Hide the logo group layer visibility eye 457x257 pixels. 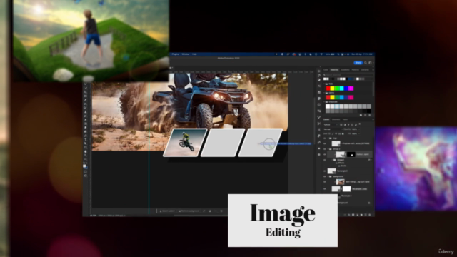324,138
